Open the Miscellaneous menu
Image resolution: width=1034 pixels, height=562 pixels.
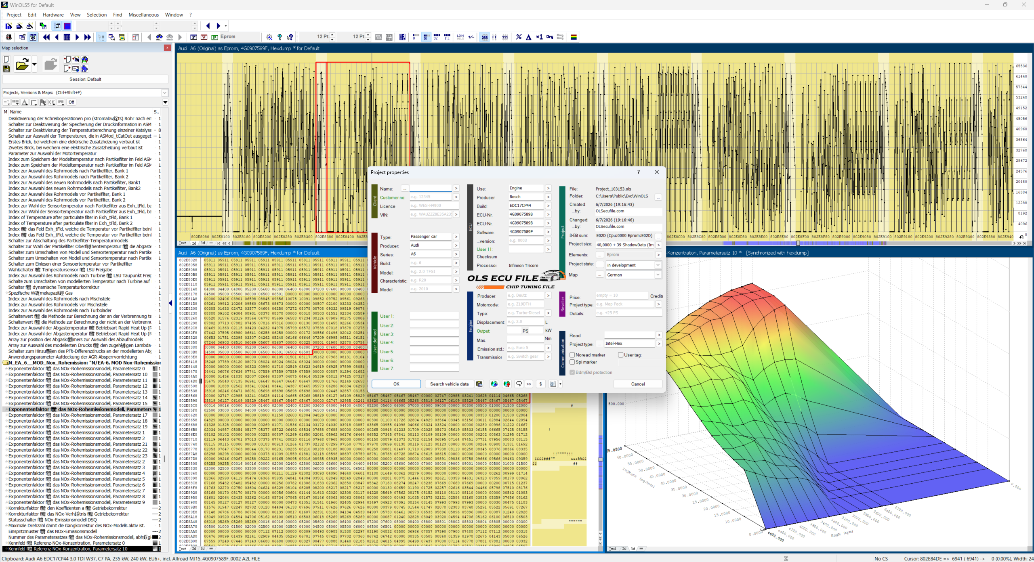pos(143,15)
